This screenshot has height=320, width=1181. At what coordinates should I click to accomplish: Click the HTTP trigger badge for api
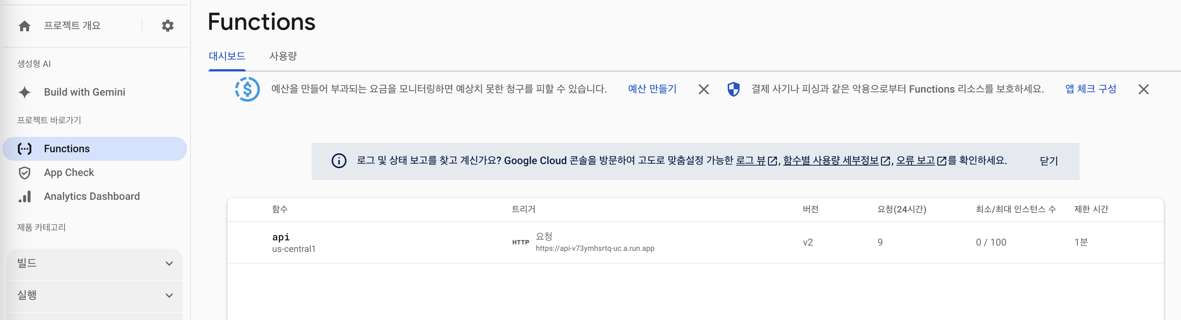pos(520,242)
